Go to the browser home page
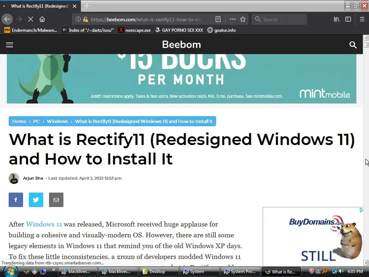 [x=42, y=19]
